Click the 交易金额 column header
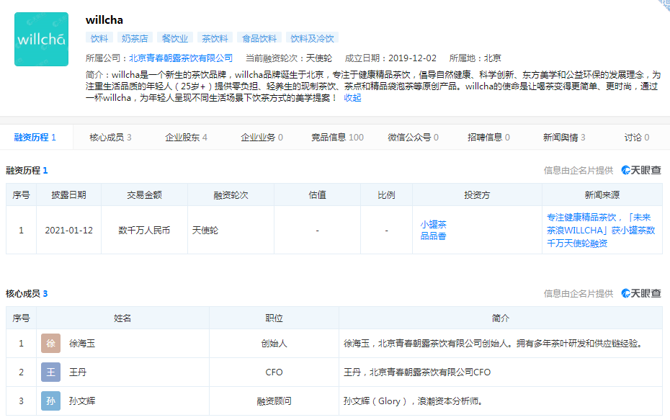The width and height of the screenshot is (670, 420). pos(144,195)
